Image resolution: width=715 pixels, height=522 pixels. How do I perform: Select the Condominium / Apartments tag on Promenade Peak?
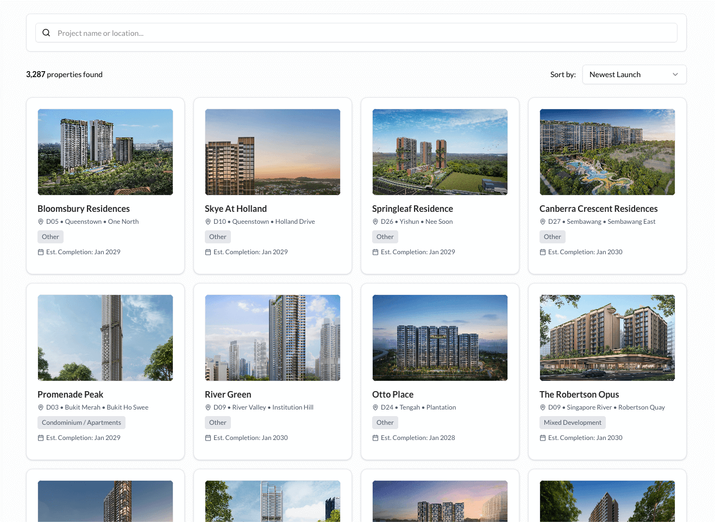point(81,422)
